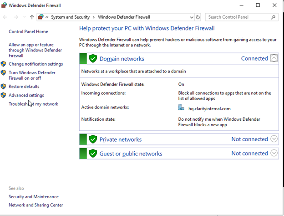This screenshot has height=216, width=284.
Task: Refresh the Control Panel page
Action: click(198, 17)
